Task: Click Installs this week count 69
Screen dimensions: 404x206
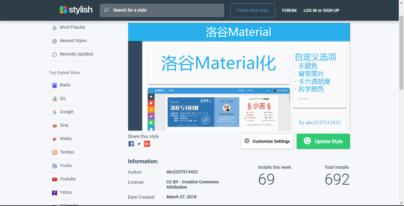Action: [x=266, y=179]
